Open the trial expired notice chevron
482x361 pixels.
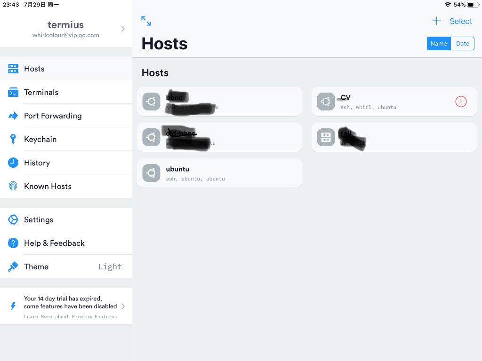coord(123,306)
